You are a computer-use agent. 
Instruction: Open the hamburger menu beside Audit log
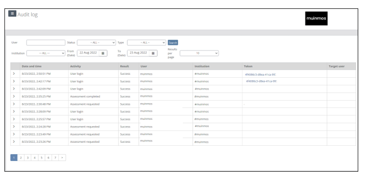point(12,14)
